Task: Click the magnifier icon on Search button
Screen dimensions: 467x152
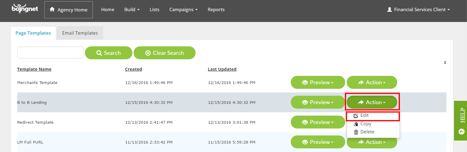Action: 99,53
